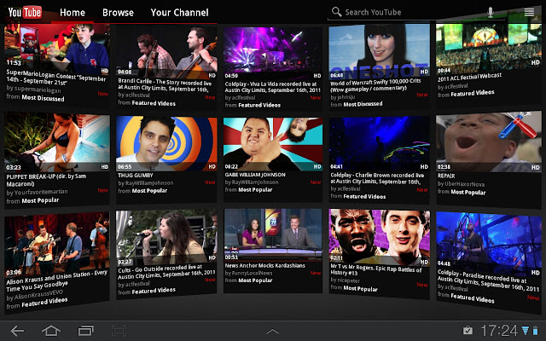Viewport: 546px width, 341px height.
Task: Open the Your Channel tab
Action: pyautogui.click(x=180, y=13)
